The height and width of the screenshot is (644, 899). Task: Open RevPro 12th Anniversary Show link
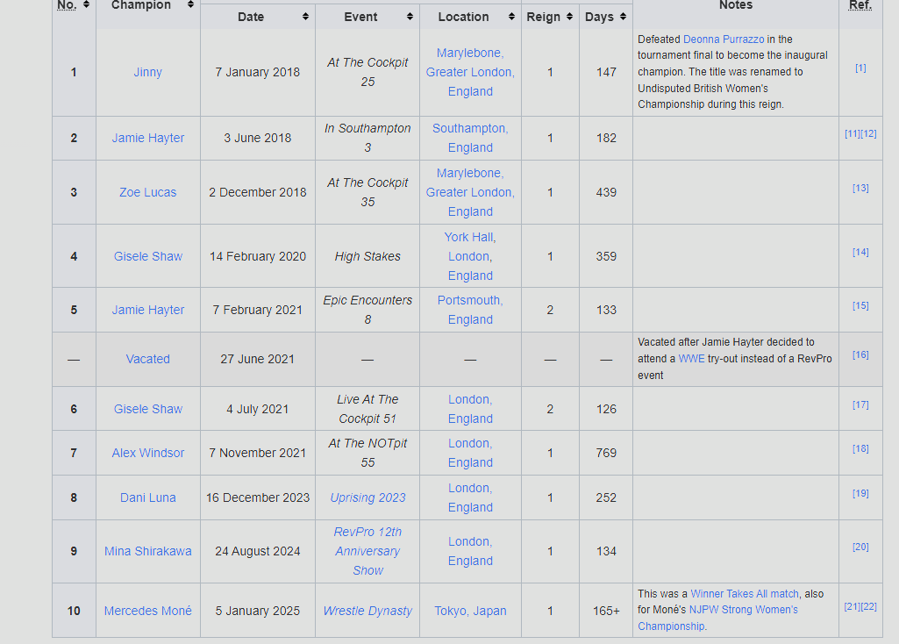pyautogui.click(x=367, y=551)
